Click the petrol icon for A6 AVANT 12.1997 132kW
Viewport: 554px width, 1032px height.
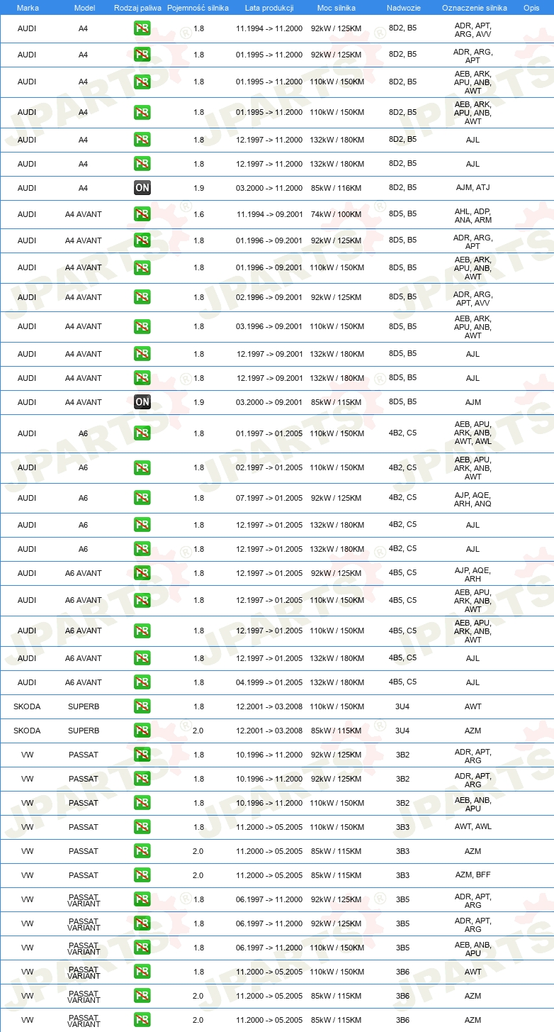click(142, 658)
